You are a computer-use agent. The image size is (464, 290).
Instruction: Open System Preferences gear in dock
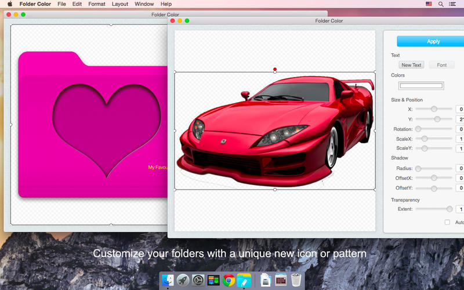point(198,280)
